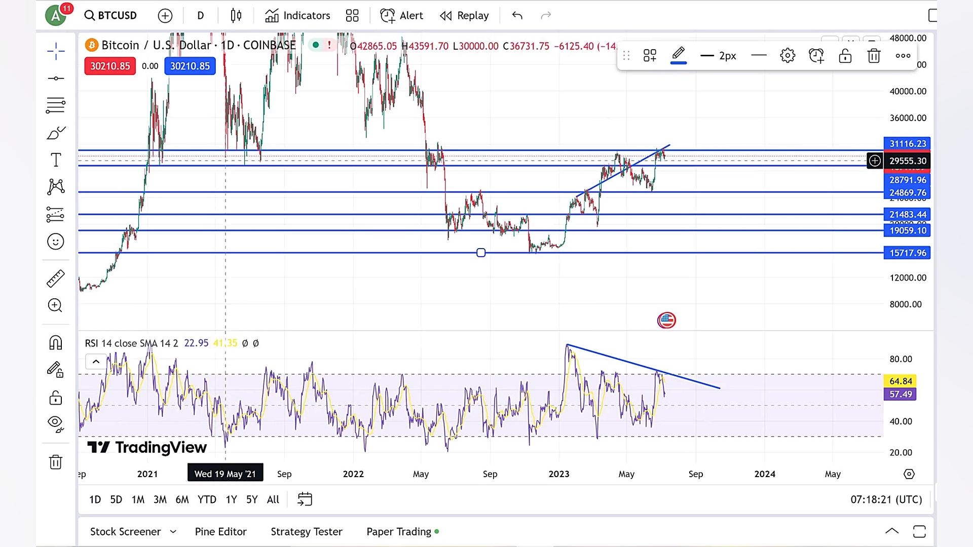Select the forecasting and measurement tools
Screen dimensions: 973x547
click(x=56, y=214)
